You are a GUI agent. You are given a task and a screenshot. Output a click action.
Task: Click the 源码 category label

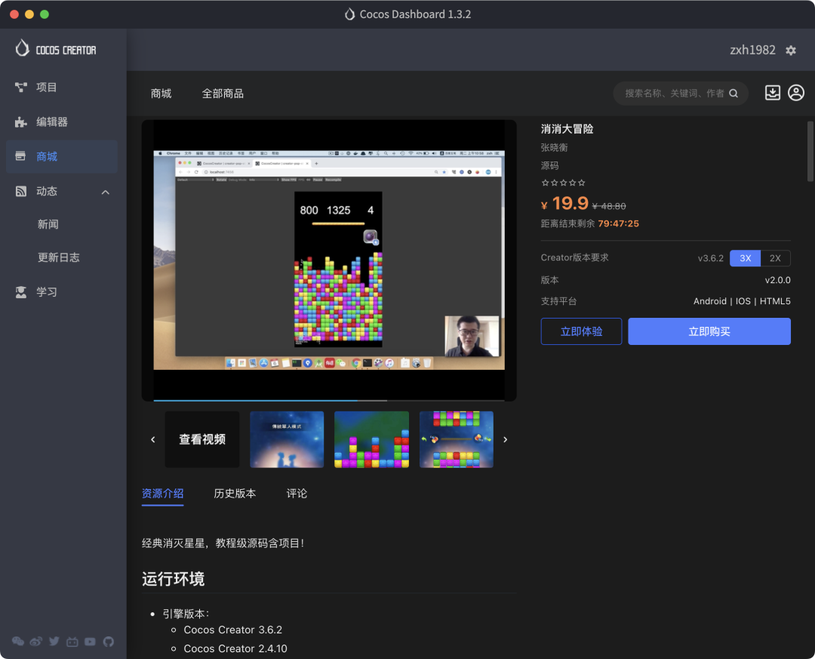click(x=549, y=166)
